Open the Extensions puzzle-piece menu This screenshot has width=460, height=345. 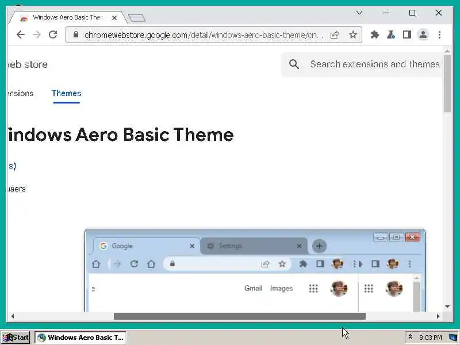375,34
